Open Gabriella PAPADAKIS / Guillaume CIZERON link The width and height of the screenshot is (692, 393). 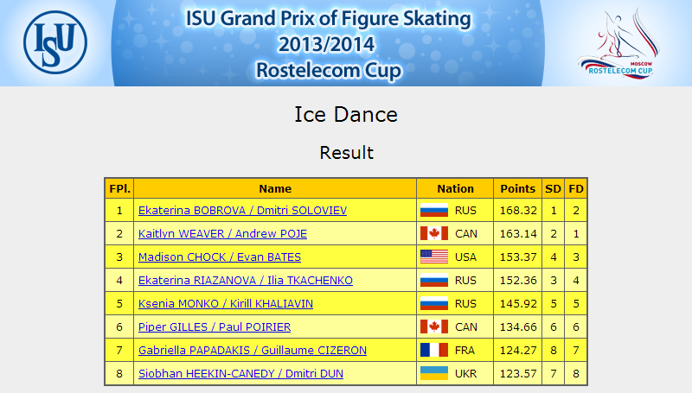pyautogui.click(x=253, y=351)
